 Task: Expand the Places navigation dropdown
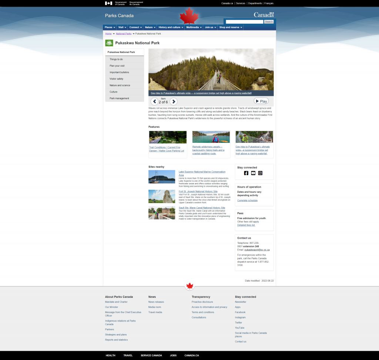pos(110,27)
